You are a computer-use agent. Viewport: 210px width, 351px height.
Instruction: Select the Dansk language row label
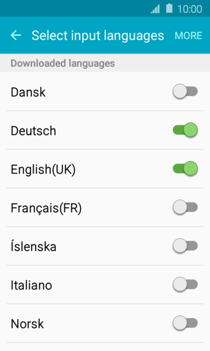pyautogui.click(x=28, y=92)
